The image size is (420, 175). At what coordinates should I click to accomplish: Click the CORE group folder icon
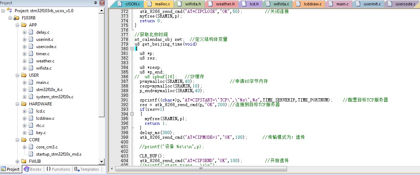pos(24,140)
